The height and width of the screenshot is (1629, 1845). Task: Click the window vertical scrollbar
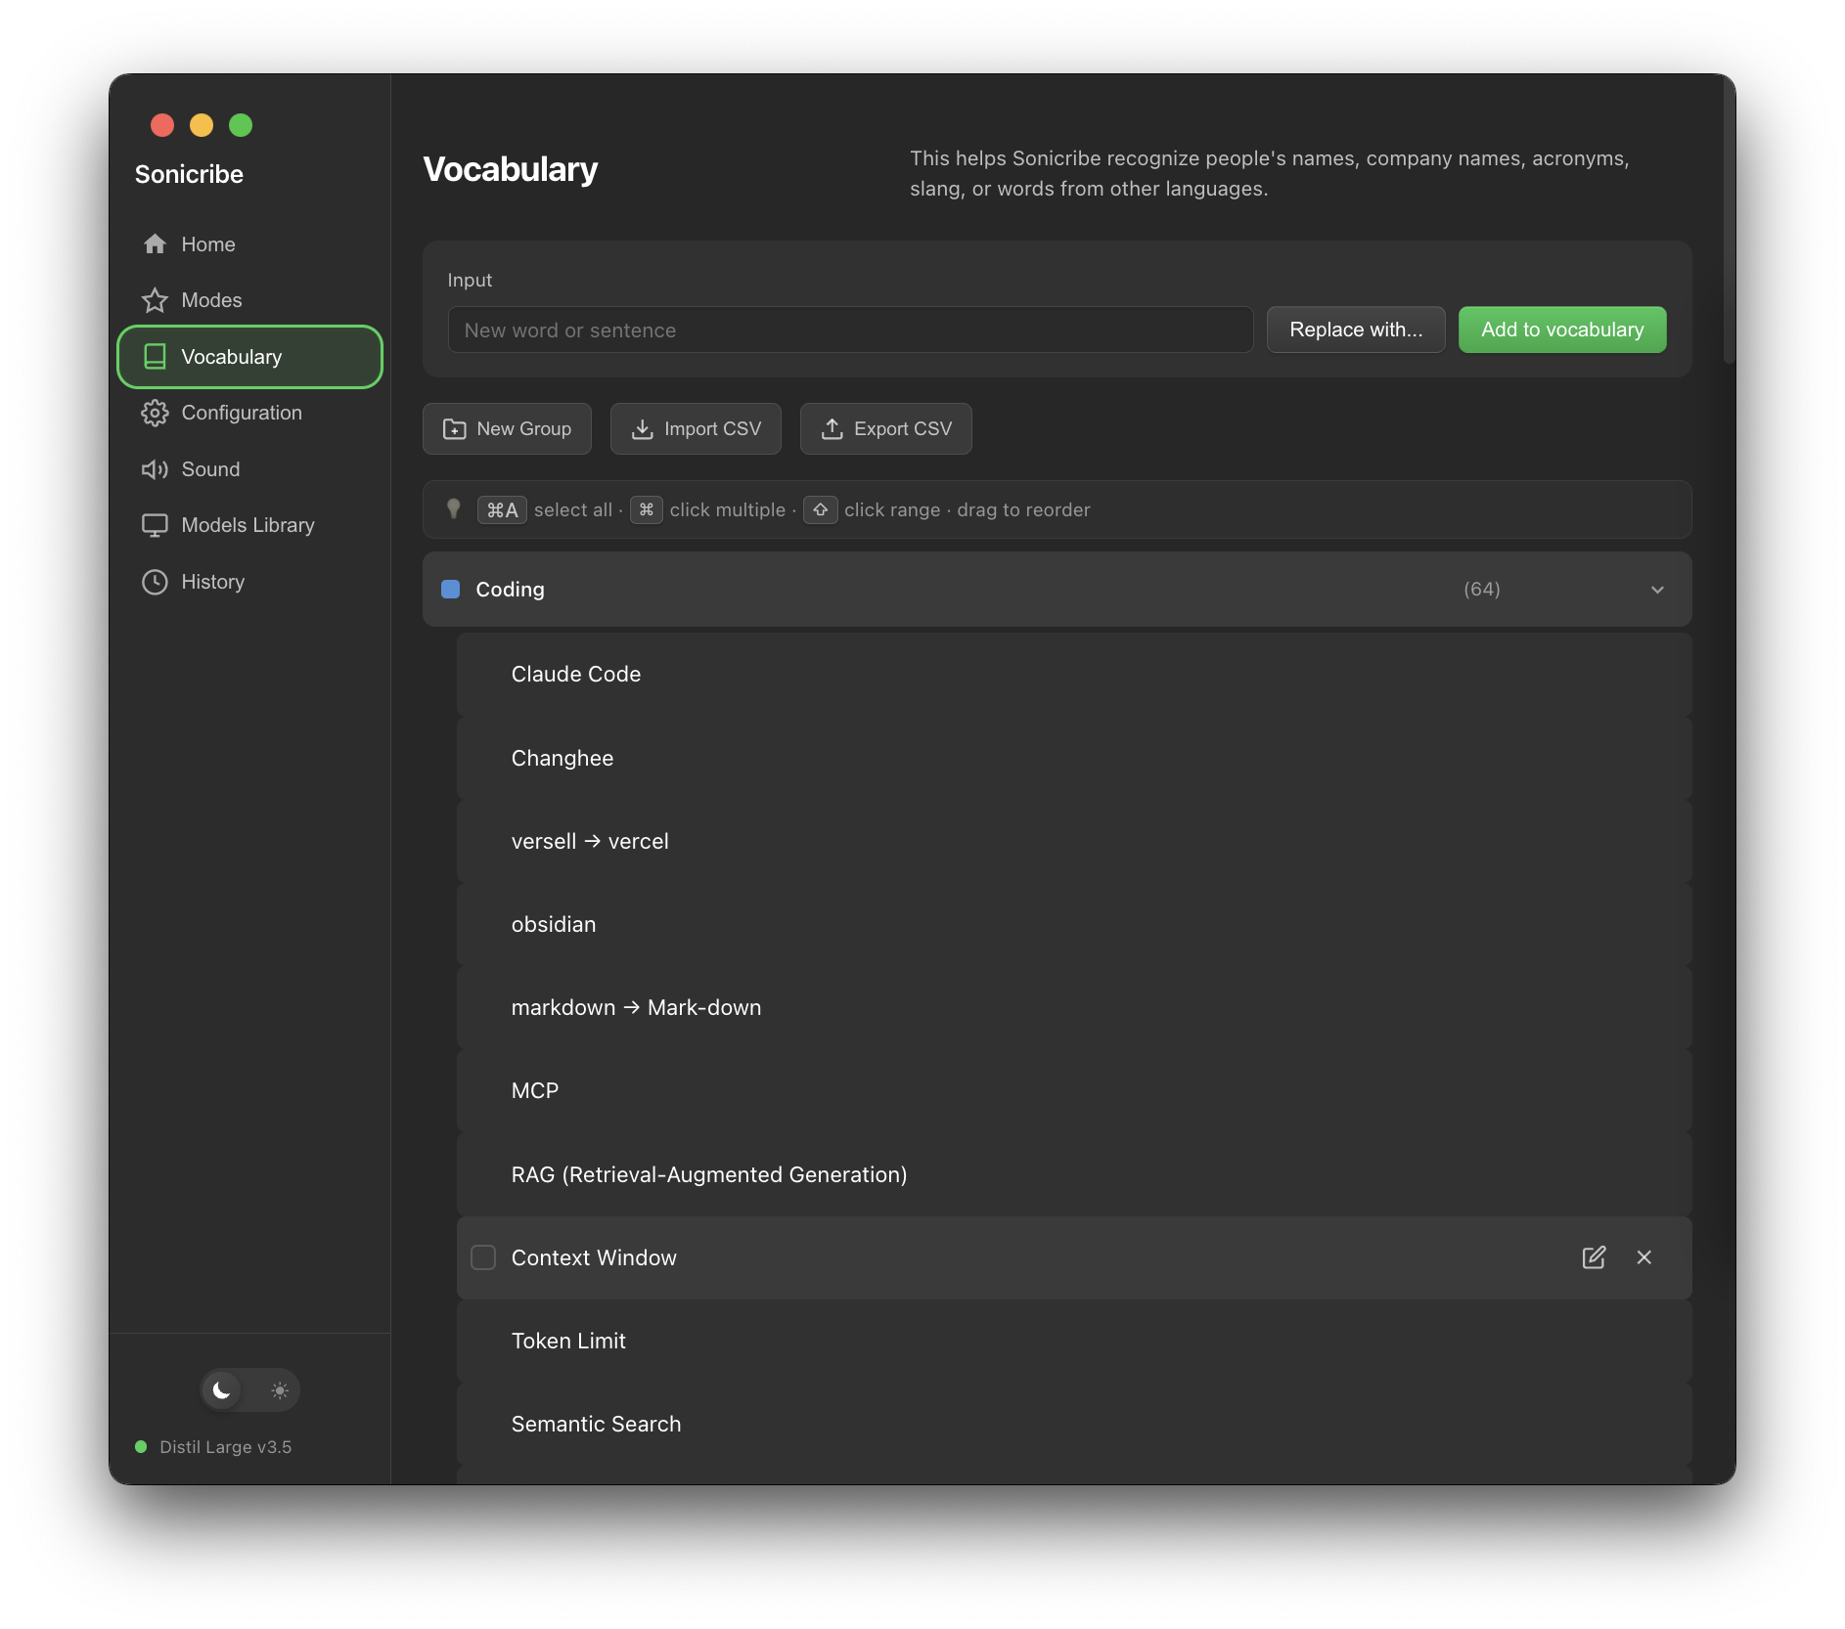click(x=1729, y=220)
